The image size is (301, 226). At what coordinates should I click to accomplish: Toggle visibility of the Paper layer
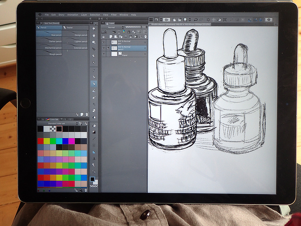pos(104,54)
